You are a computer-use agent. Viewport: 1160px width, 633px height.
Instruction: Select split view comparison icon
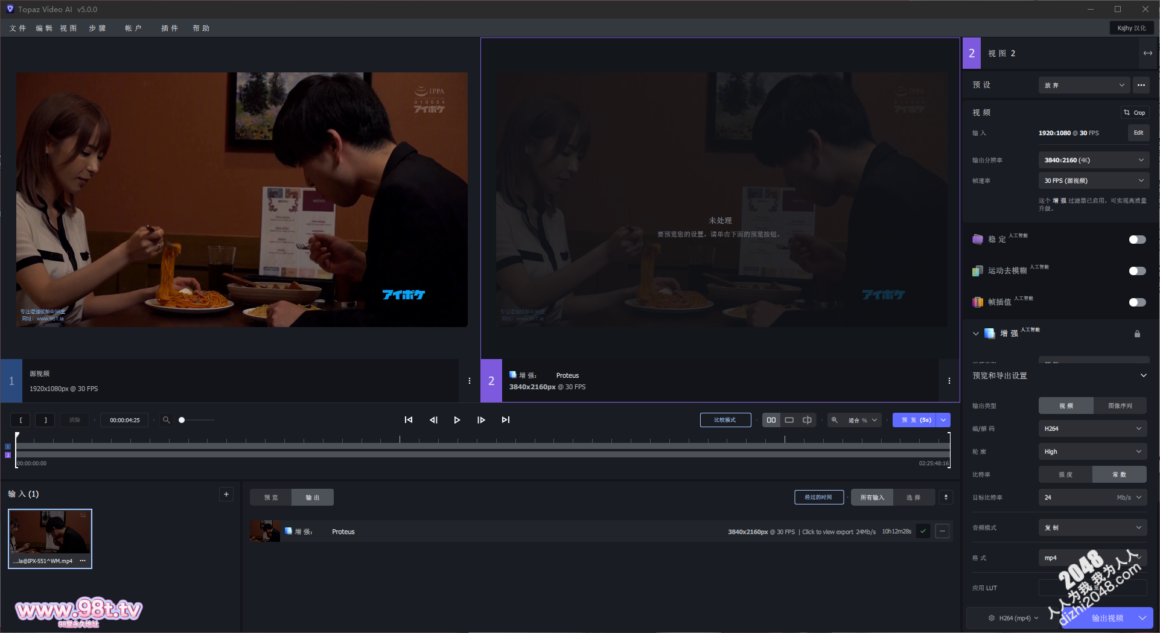807,420
